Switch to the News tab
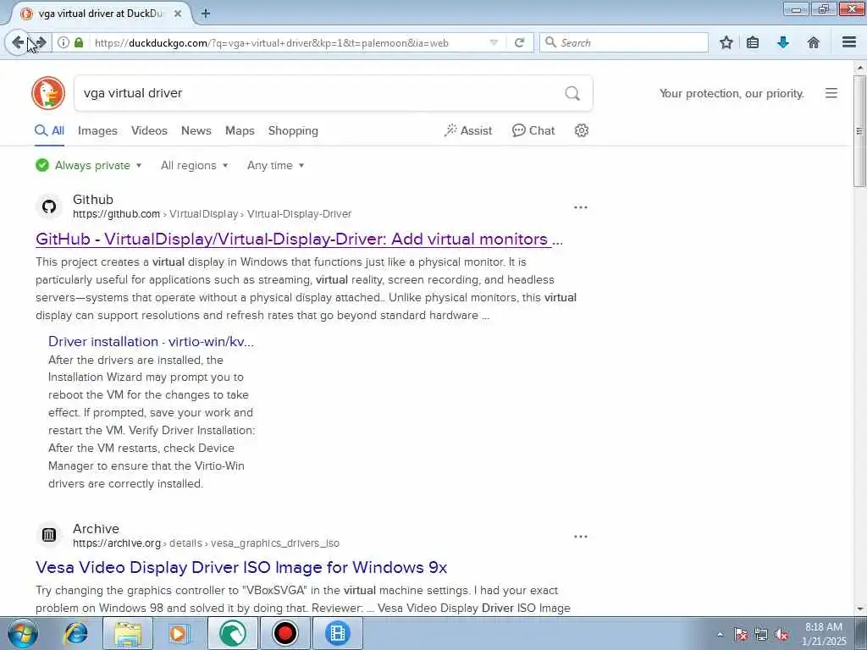 [x=196, y=130]
